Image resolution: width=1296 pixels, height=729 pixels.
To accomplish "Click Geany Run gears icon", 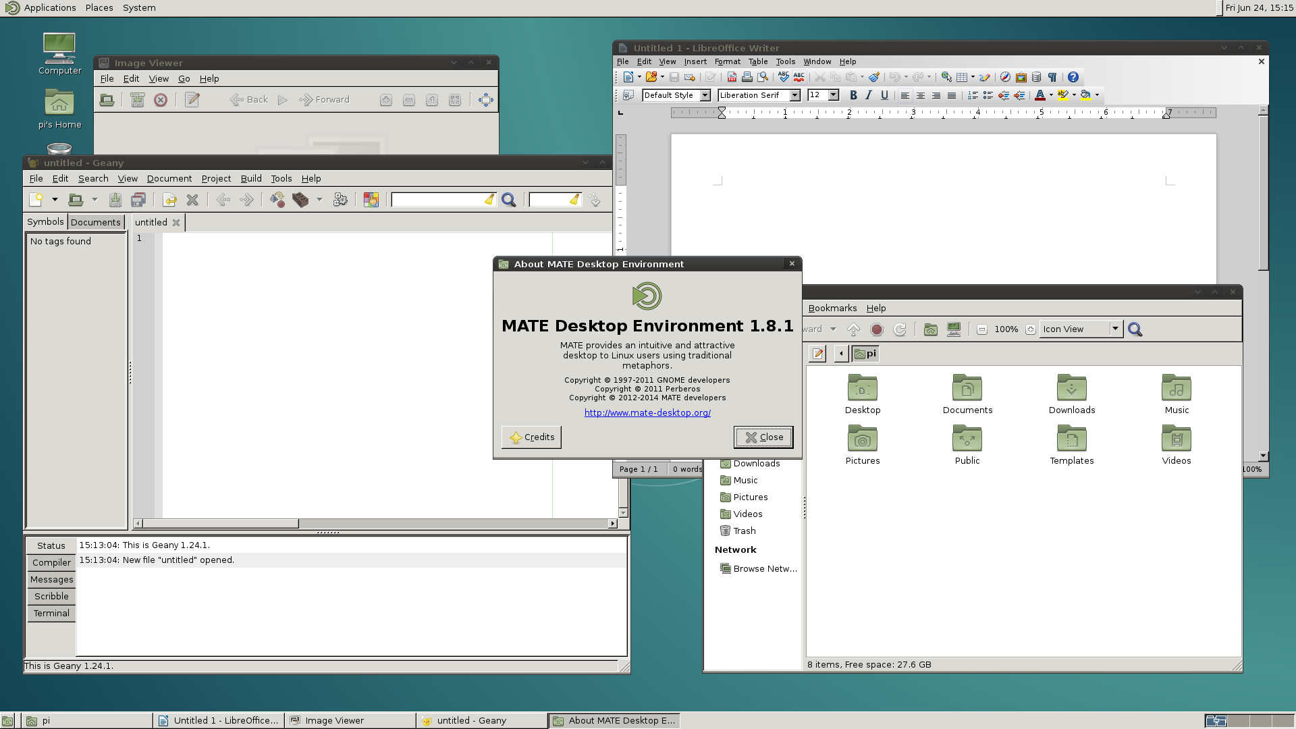I will 340,200.
